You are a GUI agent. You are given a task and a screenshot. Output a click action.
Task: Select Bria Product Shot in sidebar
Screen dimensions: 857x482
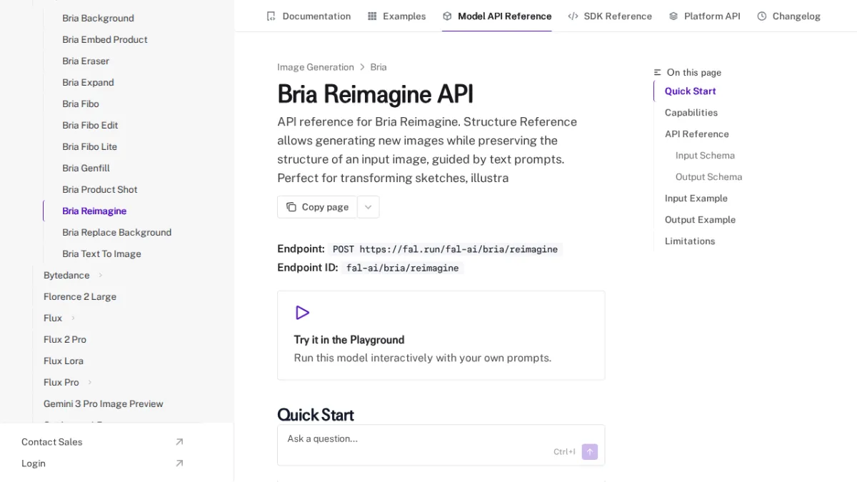point(100,189)
